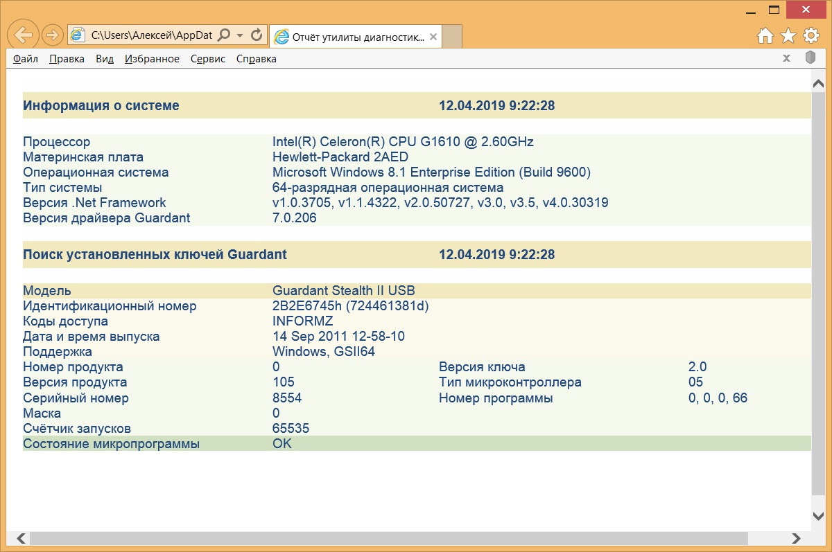The width and height of the screenshot is (832, 552).
Task: Open the Справка menu
Action: pos(257,59)
